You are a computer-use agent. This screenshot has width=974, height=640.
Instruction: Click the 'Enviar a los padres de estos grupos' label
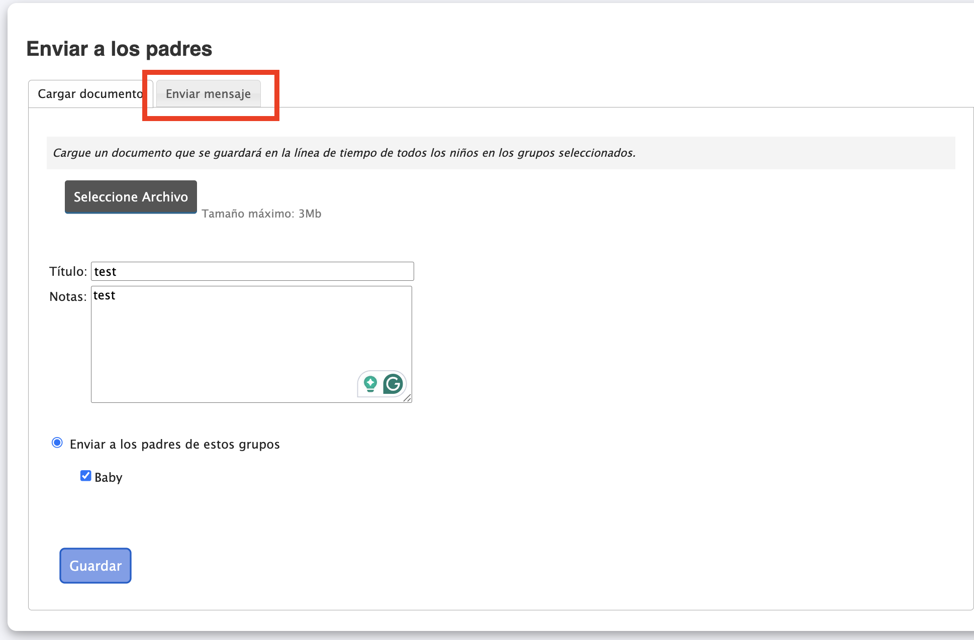click(x=174, y=444)
